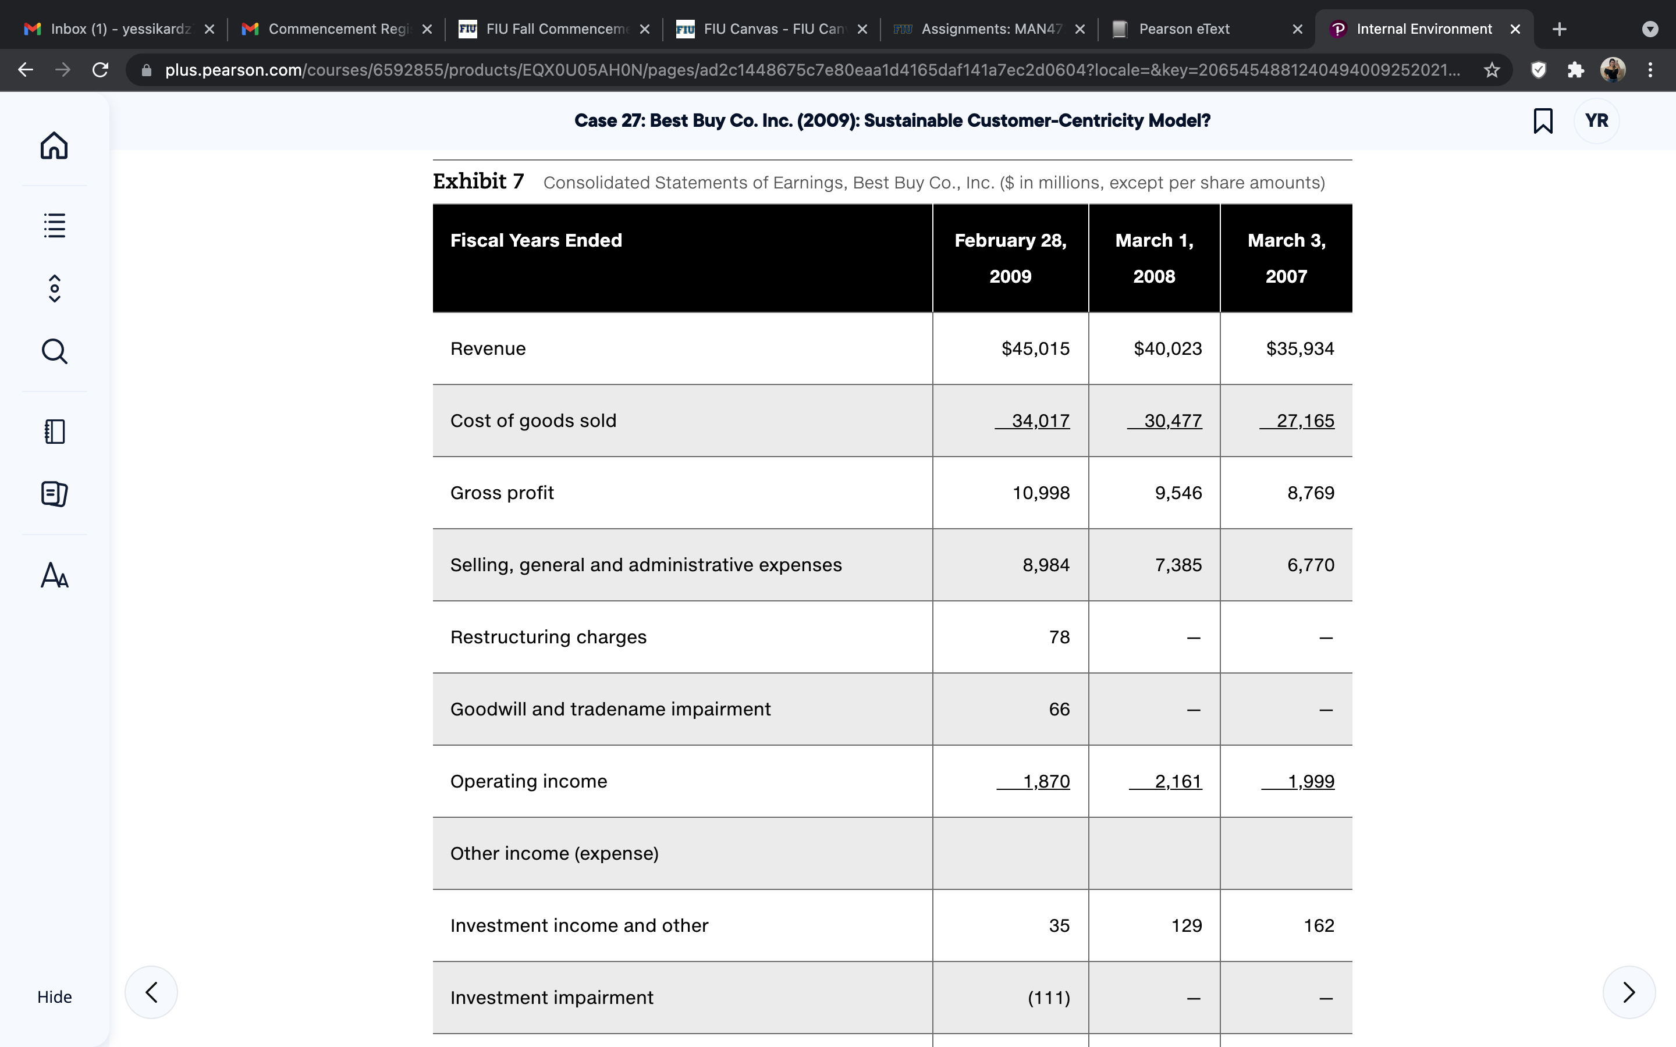The image size is (1676, 1047).
Task: Hide the sidebar using the Hide button
Action: pyautogui.click(x=54, y=996)
